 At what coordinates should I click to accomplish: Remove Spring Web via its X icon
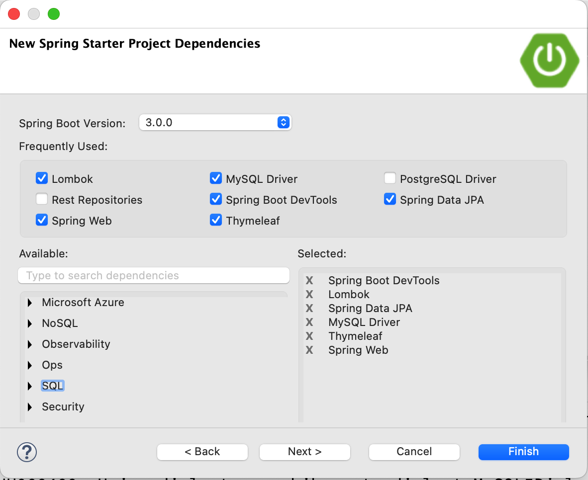(x=309, y=350)
